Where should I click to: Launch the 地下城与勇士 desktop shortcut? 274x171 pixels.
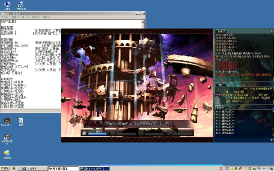click(x=7, y=139)
